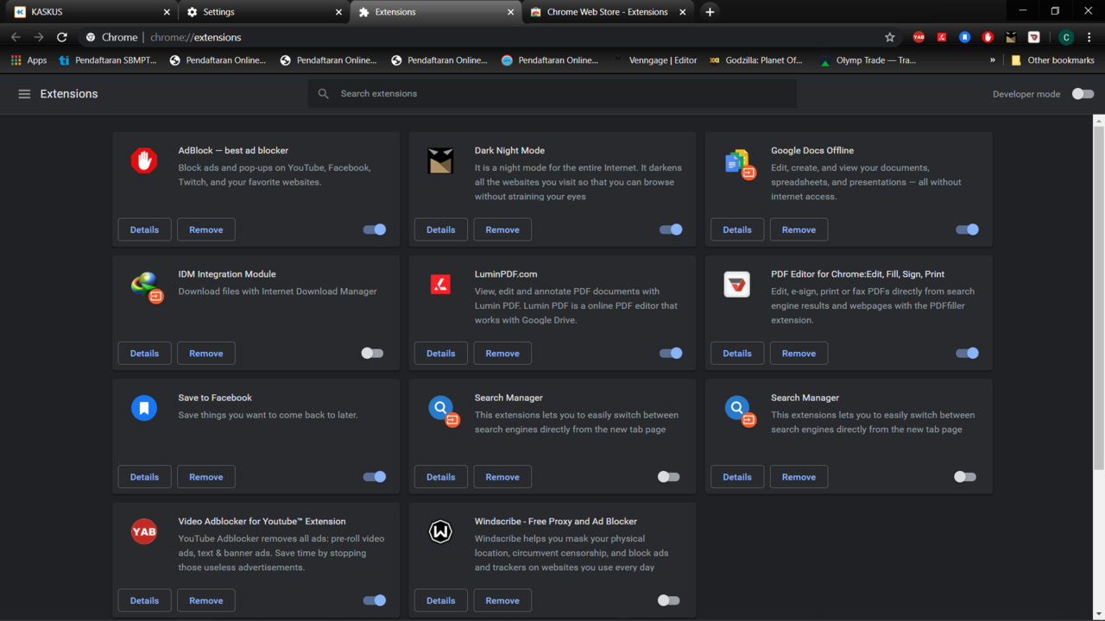Open Details for Save to Facebook

(x=144, y=477)
